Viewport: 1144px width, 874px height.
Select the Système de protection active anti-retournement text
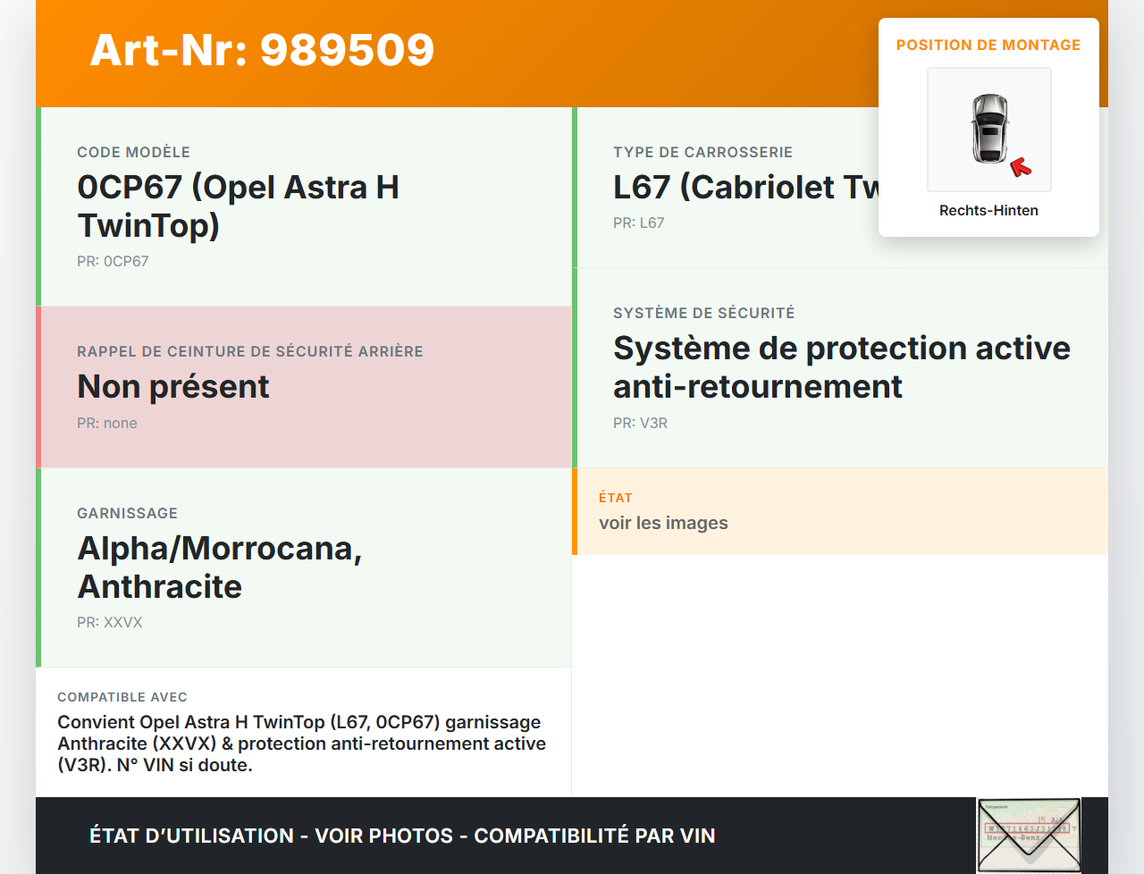click(x=841, y=367)
